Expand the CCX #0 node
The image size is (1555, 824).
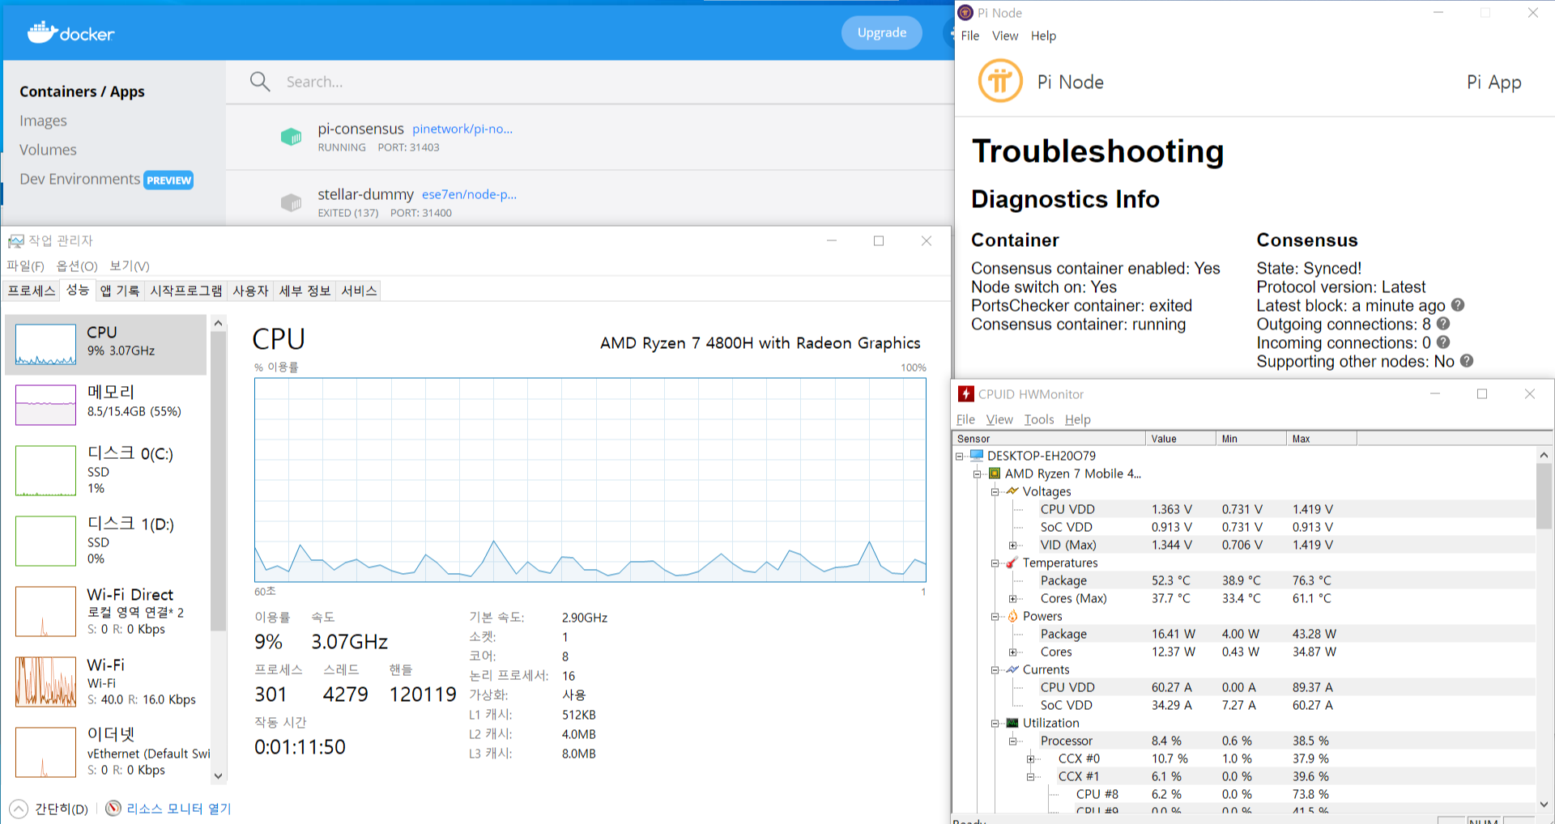coord(1030,759)
